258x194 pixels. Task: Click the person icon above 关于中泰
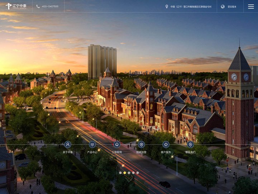pos(68,144)
